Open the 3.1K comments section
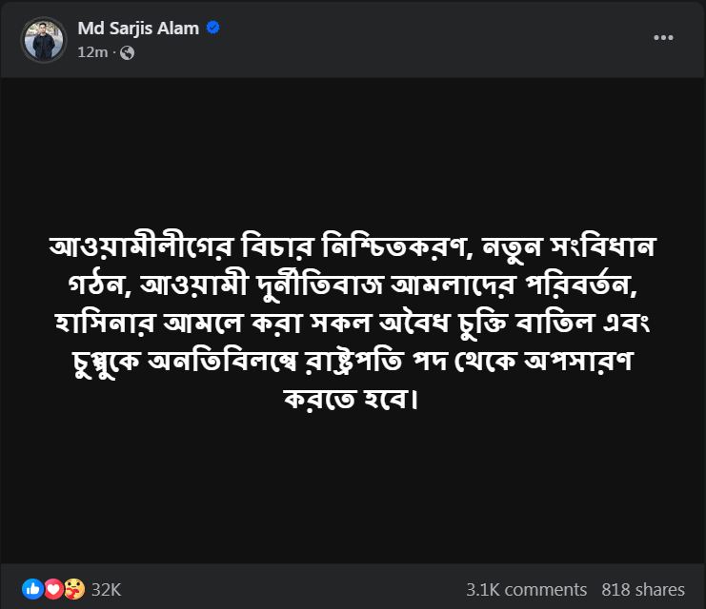The width and height of the screenshot is (706, 609). [526, 590]
